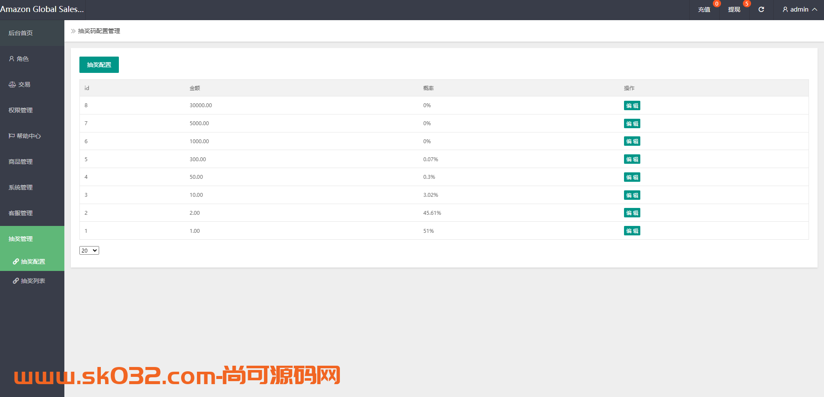Edit row with amount 300.00
This screenshot has height=397, width=824.
(x=632, y=159)
